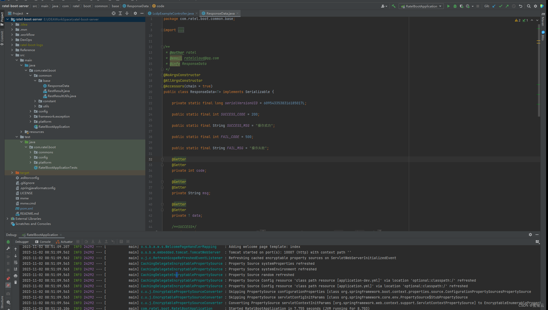Viewport: 548px width, 310px height.
Task: Click the Search everywhere magnifier icon
Action: (529, 6)
